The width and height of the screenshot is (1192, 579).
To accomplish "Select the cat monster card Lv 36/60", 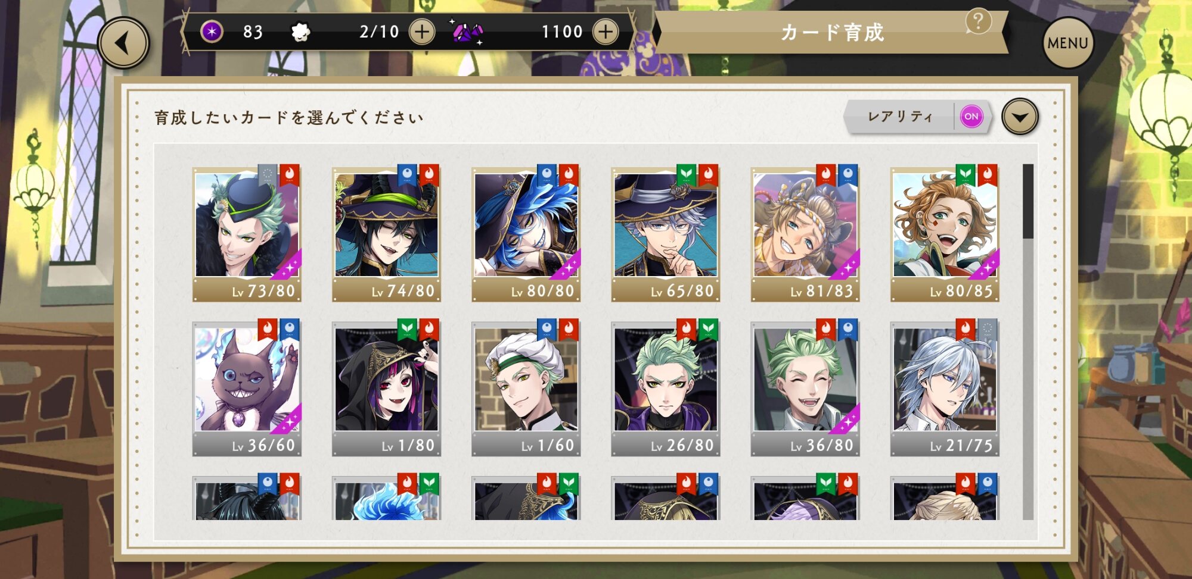I will tap(247, 388).
